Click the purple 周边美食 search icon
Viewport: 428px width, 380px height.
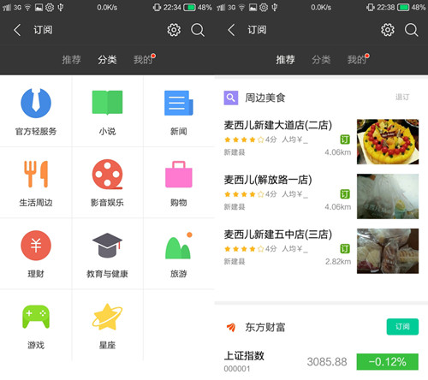click(x=231, y=98)
